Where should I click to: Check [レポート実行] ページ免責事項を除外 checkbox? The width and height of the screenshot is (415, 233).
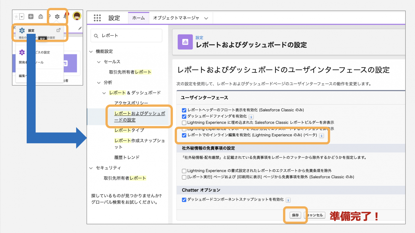(x=184, y=177)
